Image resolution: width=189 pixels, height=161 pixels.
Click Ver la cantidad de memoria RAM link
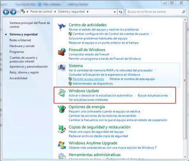(x=111, y=70)
